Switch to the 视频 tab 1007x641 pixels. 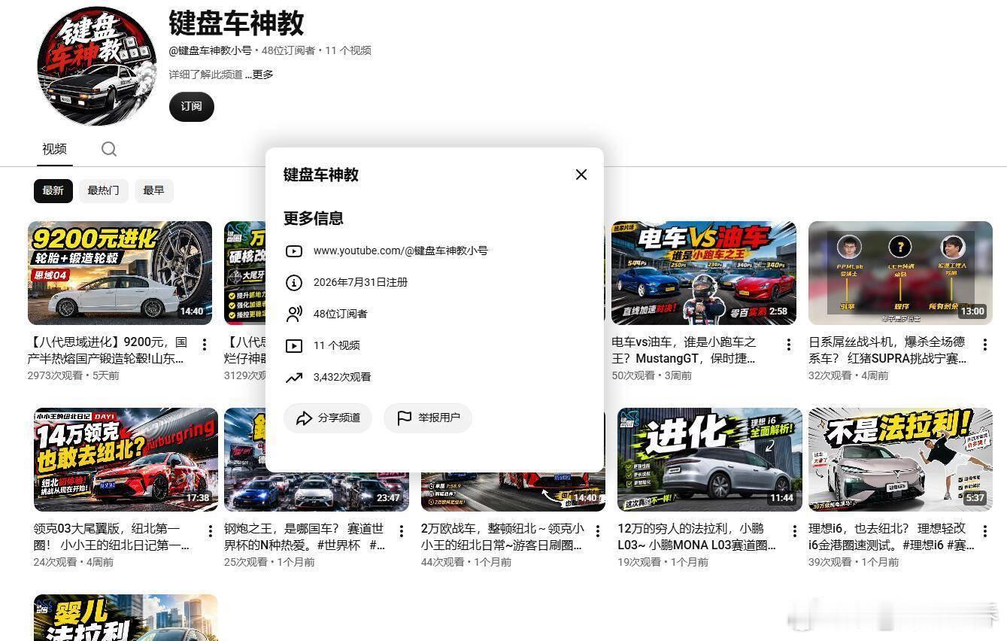pos(54,149)
